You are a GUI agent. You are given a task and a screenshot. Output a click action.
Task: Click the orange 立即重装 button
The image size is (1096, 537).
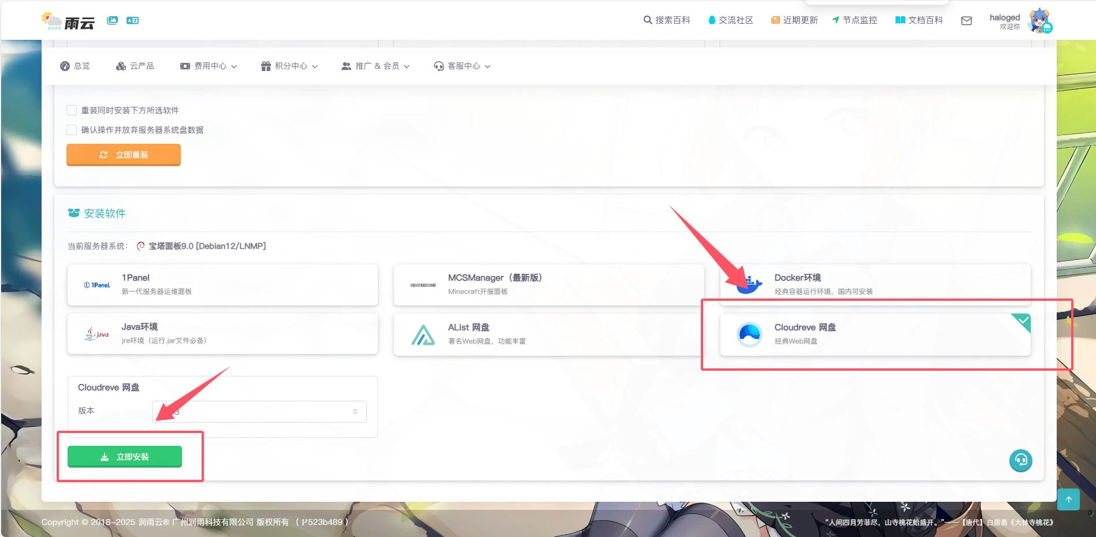[x=124, y=155]
